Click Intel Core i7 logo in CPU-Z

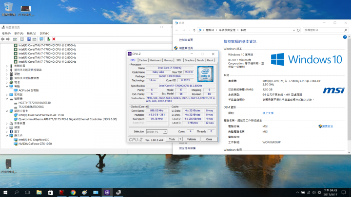(205, 74)
